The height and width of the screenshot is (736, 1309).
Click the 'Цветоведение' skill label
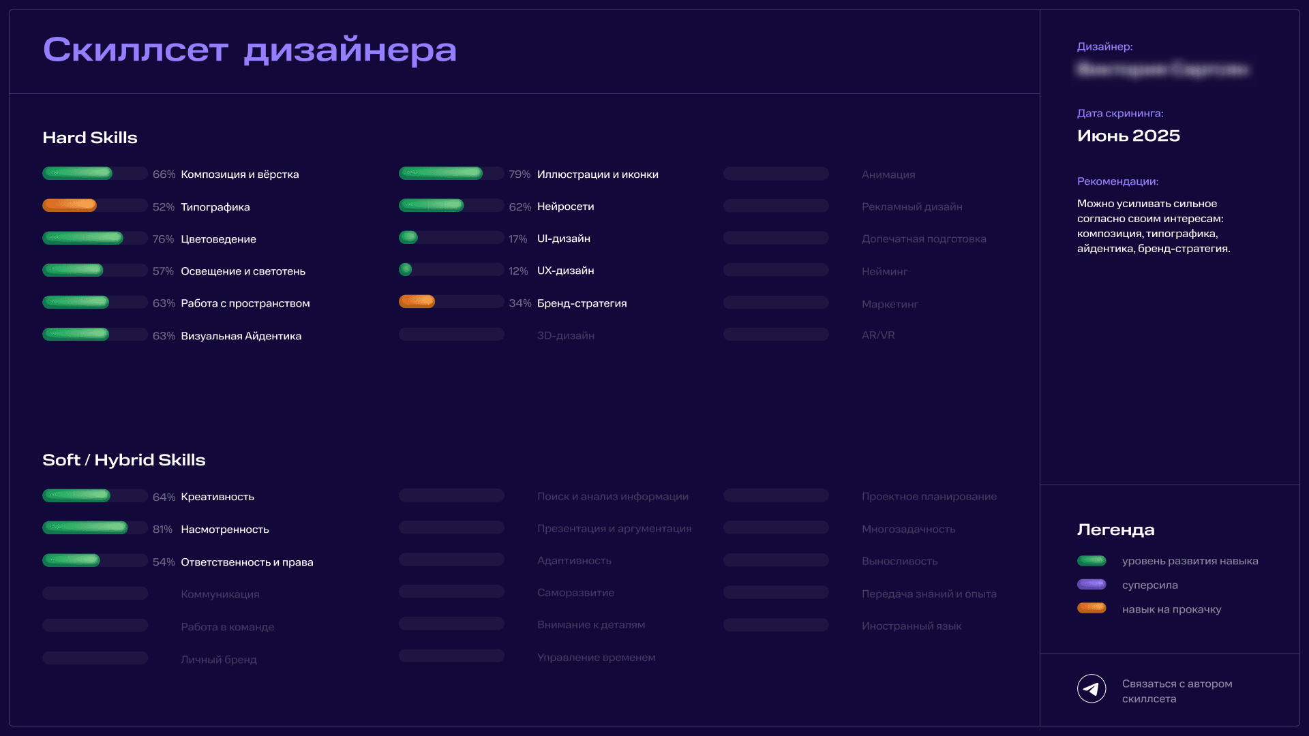(x=218, y=239)
